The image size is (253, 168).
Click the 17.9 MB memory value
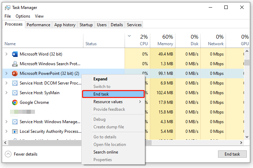[x=165, y=102]
